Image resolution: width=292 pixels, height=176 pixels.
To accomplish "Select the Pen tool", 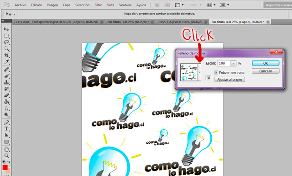I will [x=6, y=122].
